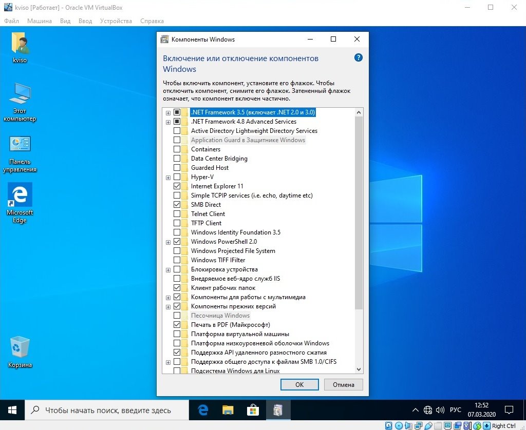Launch Edge from the taskbar

click(203, 410)
